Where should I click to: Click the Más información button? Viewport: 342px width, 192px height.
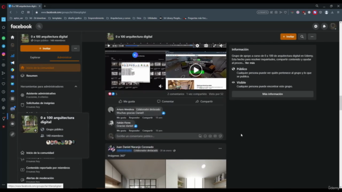tap(273, 94)
